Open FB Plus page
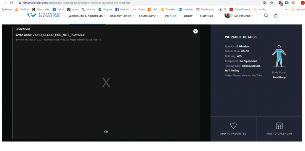305x151 pixels. click(171, 16)
